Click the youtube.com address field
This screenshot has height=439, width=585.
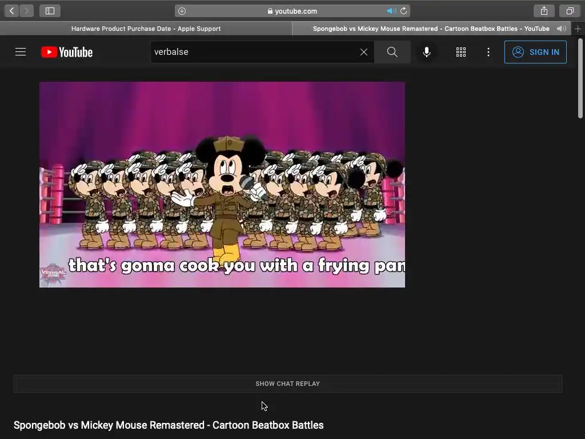click(292, 11)
